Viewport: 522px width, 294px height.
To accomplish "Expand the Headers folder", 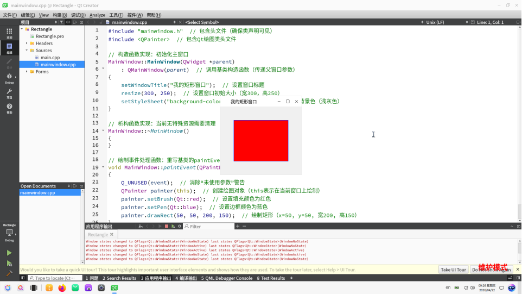I will 27,43.
